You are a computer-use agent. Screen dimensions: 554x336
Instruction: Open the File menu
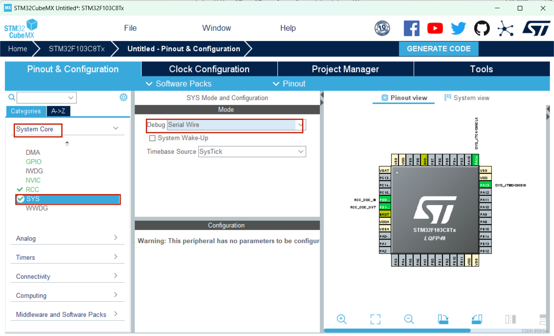point(130,28)
